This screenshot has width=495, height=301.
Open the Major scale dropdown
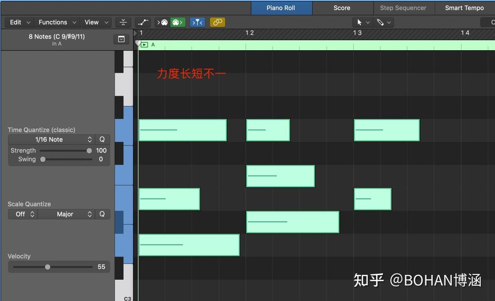[66, 214]
